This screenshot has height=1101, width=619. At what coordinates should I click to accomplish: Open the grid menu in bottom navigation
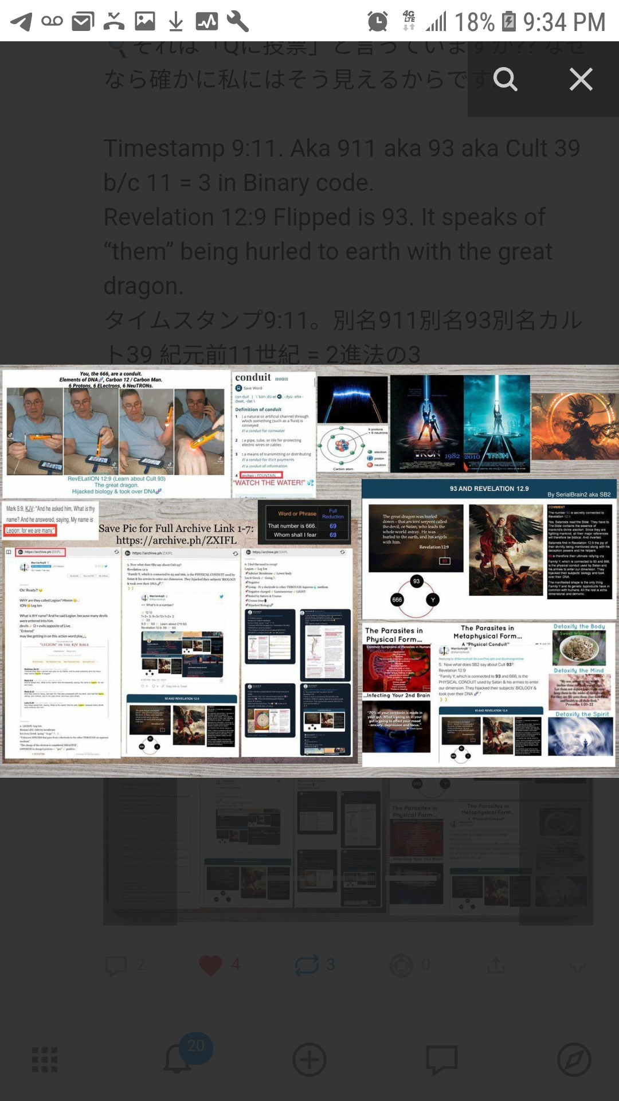45,1060
